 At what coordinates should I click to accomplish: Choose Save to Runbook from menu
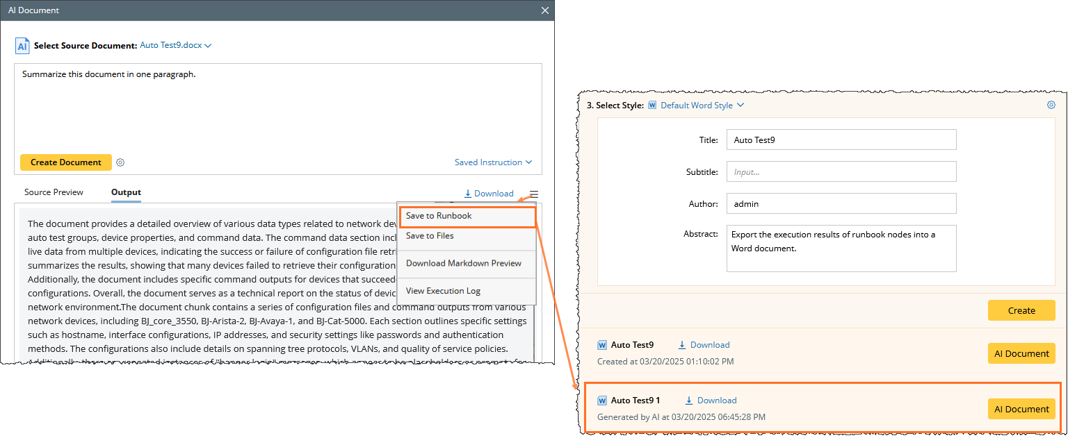pyautogui.click(x=439, y=216)
